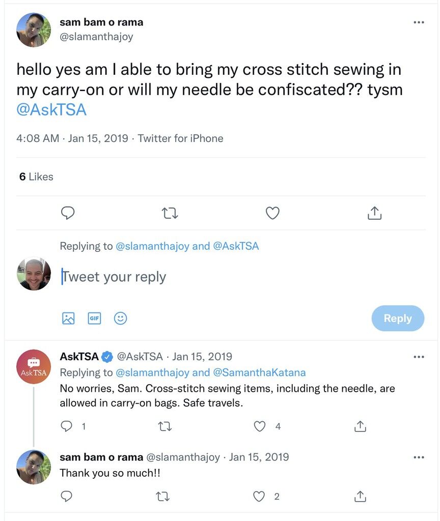Open more options menu on AskTSA reply
The width and height of the screenshot is (440, 521).
coord(419,357)
